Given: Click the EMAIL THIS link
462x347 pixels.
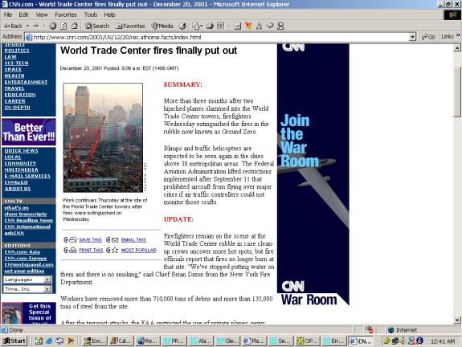Looking at the screenshot, I should coord(133,240).
